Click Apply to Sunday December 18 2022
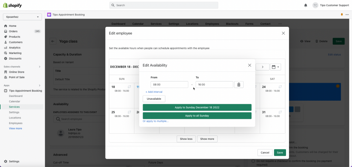Viewport: 352px width, 167px height. tap(197, 107)
